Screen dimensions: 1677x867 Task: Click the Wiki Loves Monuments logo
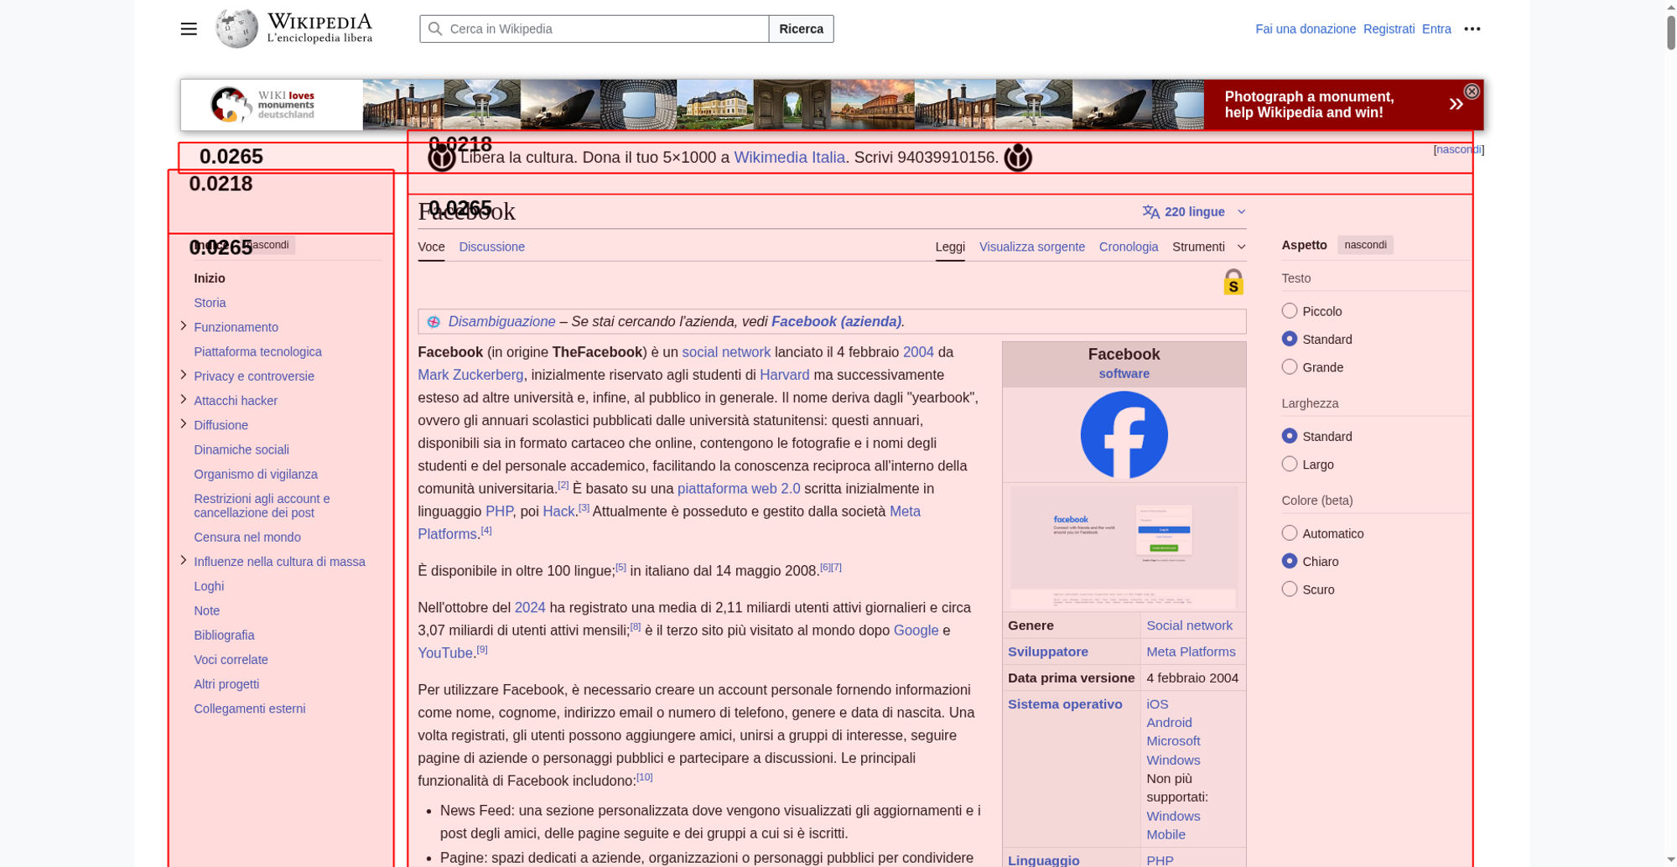click(x=262, y=105)
